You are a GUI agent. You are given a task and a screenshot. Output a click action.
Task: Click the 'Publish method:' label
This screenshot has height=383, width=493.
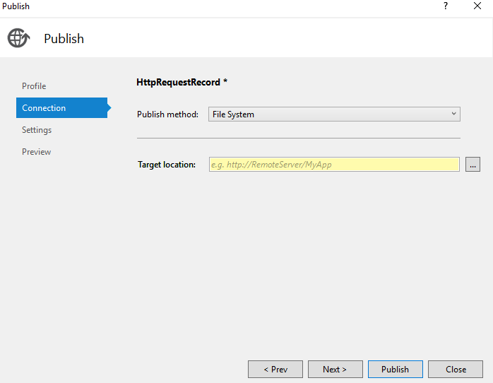[167, 114]
